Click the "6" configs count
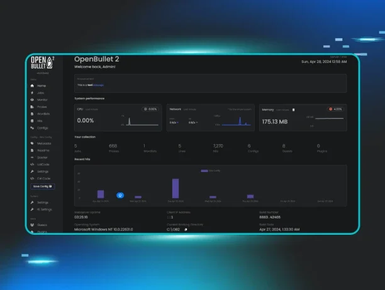The image size is (385, 290). click(249, 146)
